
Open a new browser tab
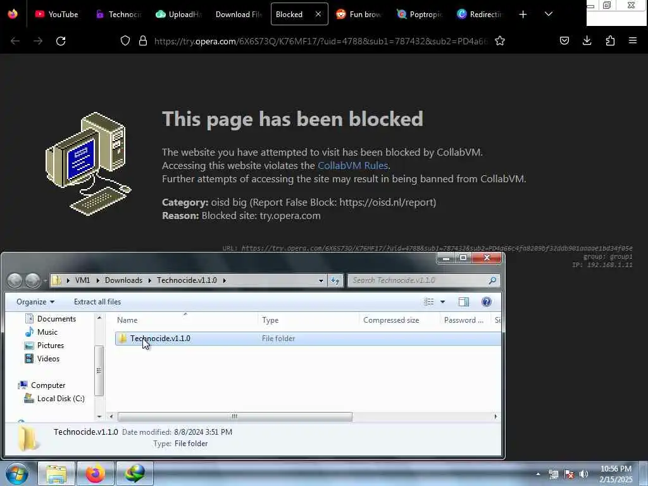click(523, 15)
